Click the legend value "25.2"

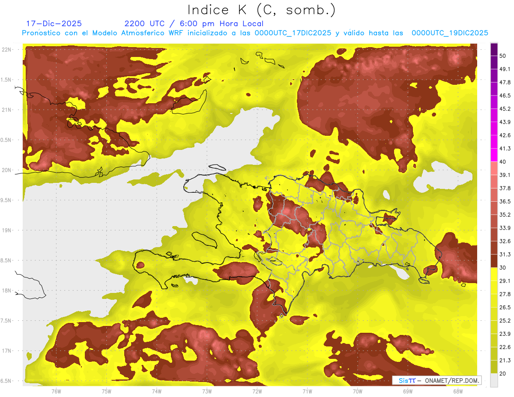click(x=505, y=321)
